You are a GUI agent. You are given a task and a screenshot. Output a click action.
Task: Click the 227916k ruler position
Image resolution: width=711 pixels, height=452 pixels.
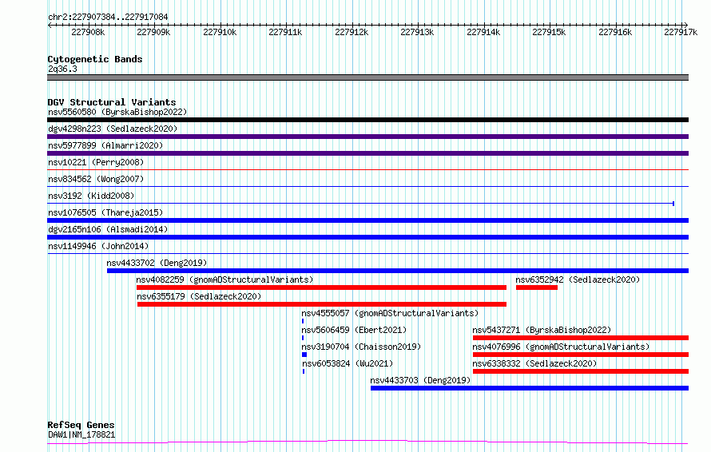pyautogui.click(x=615, y=32)
